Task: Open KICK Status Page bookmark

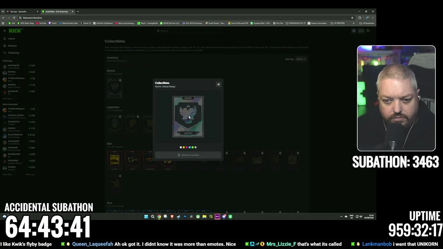Action: pos(26,23)
